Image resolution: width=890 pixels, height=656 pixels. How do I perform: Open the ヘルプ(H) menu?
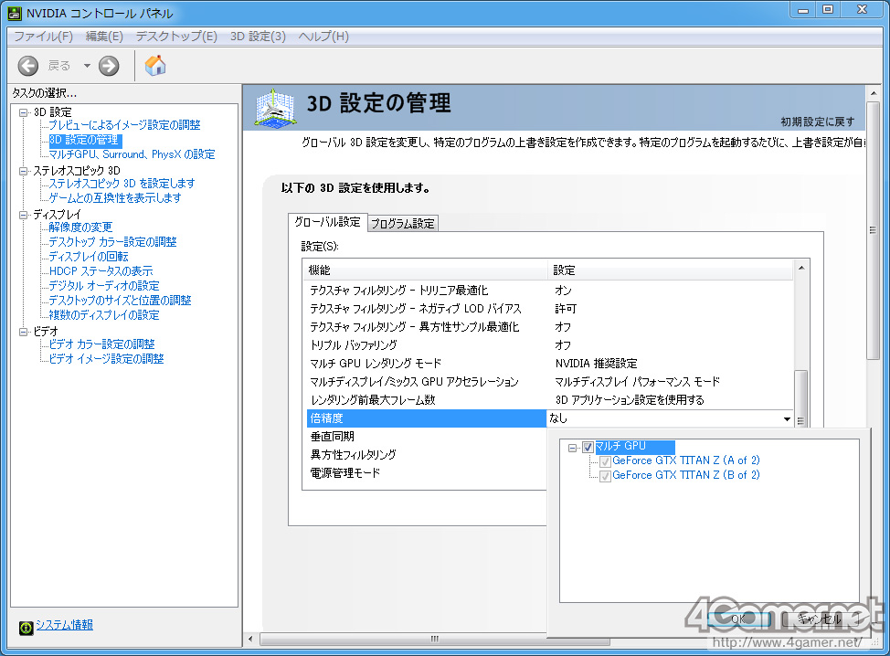coord(323,37)
